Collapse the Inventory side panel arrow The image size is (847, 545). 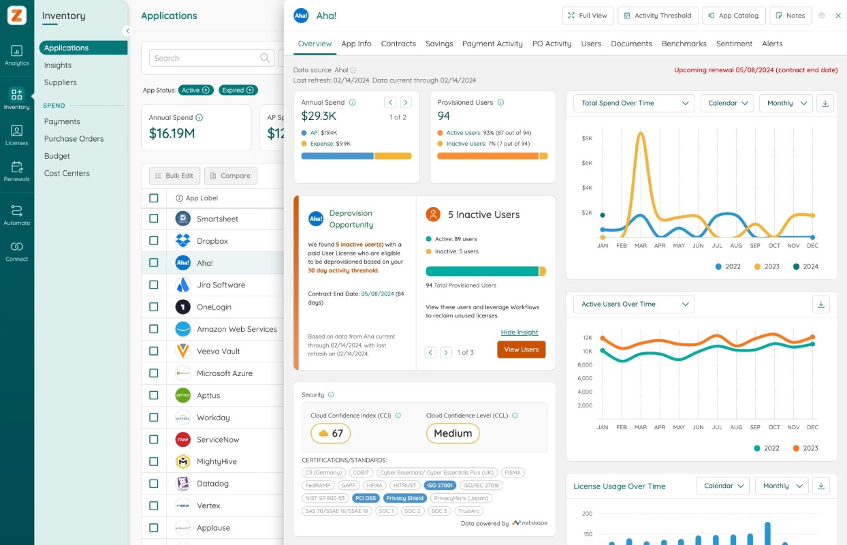(127, 31)
